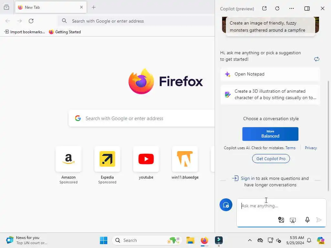
Task: Refresh the Copilot panel
Action: coord(277,8)
